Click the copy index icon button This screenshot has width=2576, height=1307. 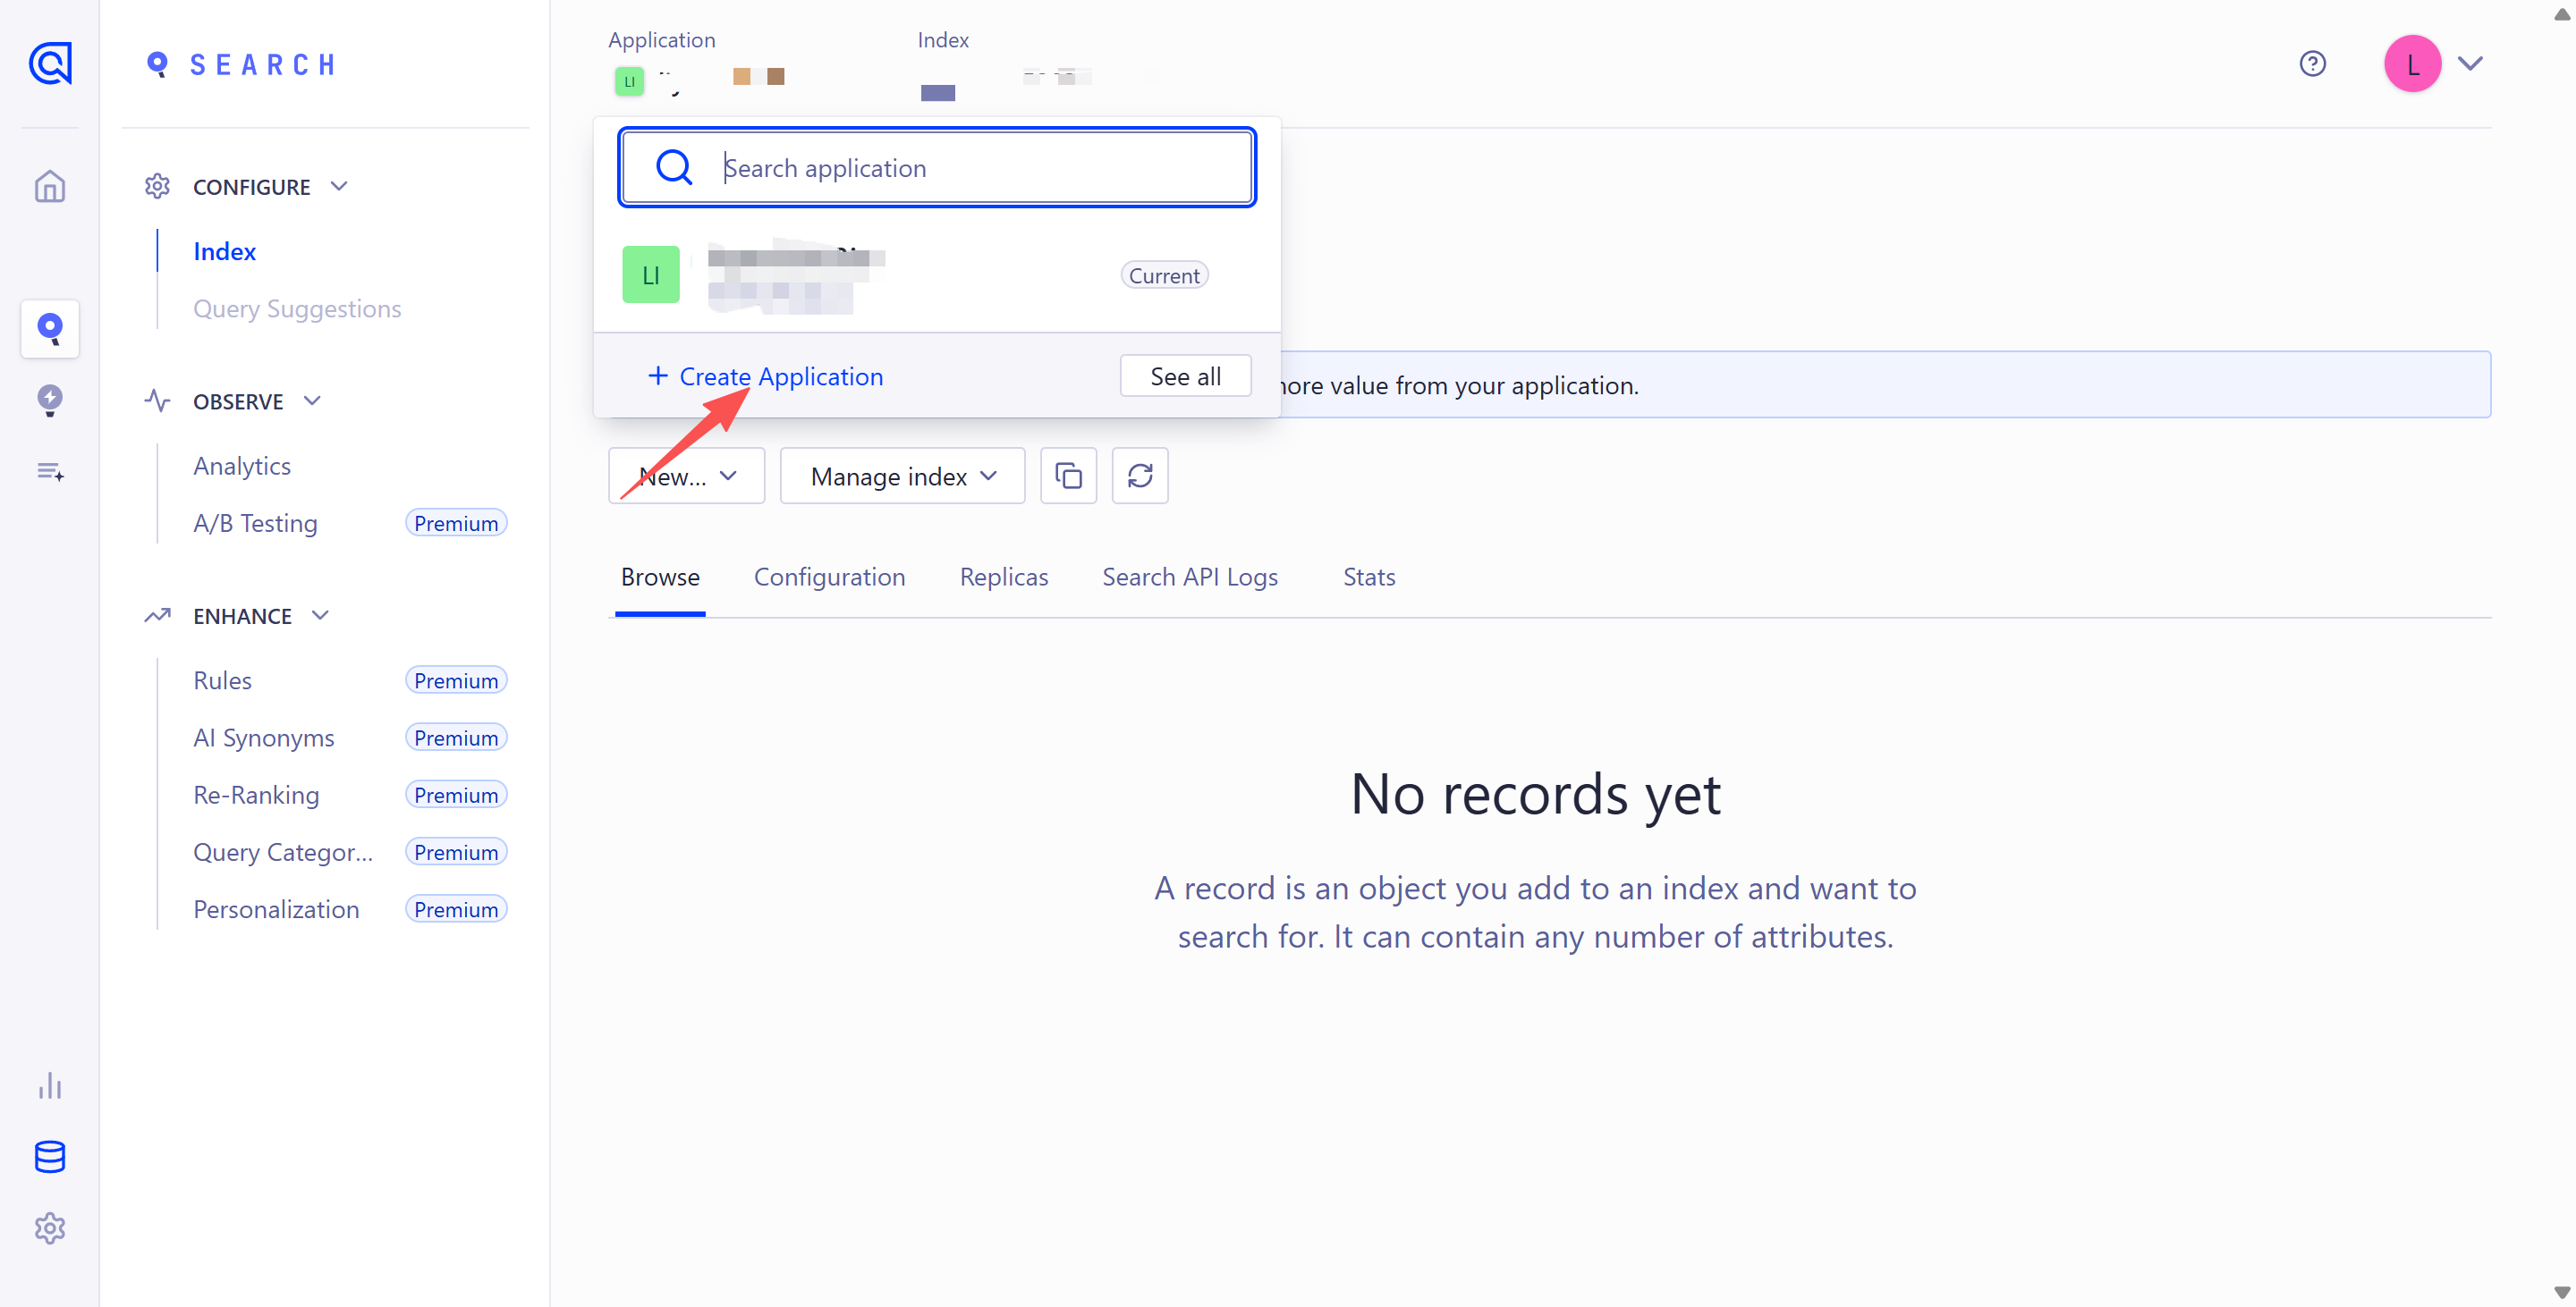pos(1068,476)
